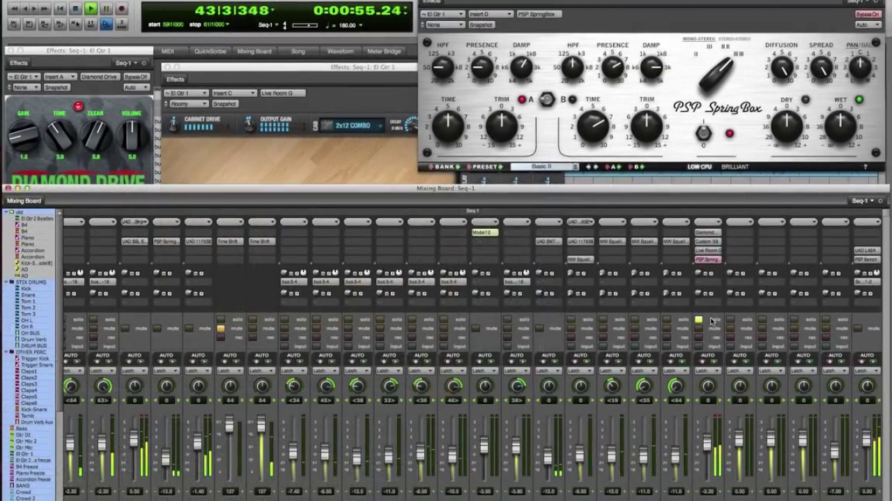Image resolution: width=892 pixels, height=501 pixels.
Task: Click the tempo slider in the counter display
Action: pyautogui.click(x=304, y=25)
